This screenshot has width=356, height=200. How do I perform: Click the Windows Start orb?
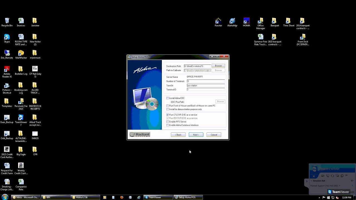(x=5, y=197)
